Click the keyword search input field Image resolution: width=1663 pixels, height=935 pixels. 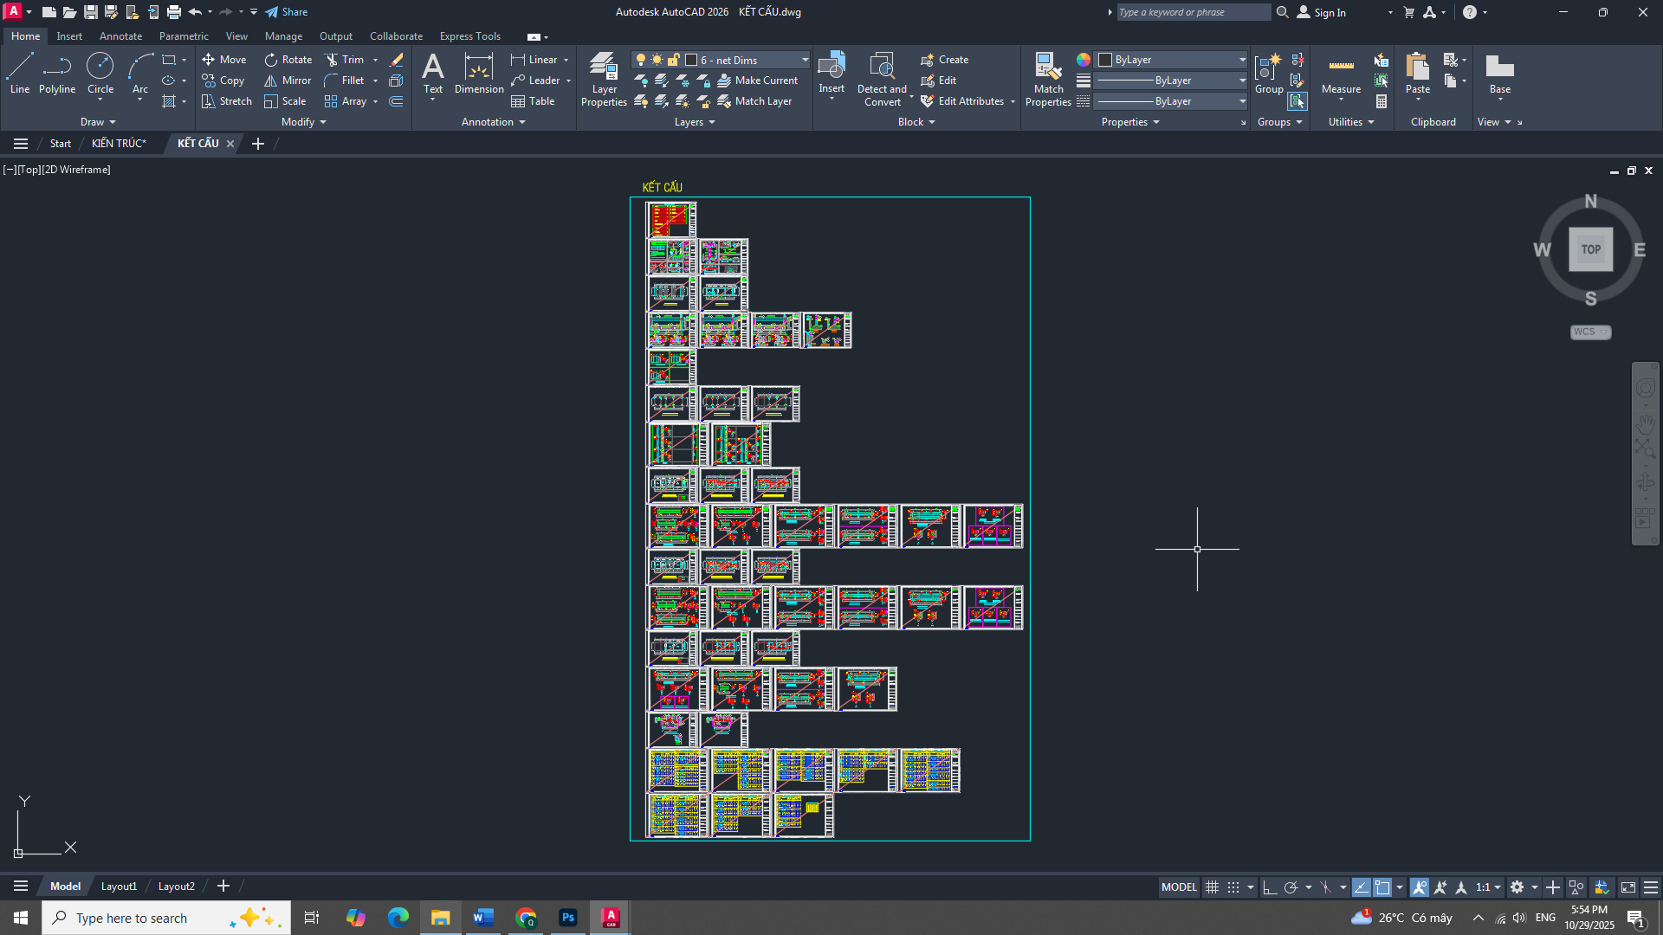[x=1193, y=12]
